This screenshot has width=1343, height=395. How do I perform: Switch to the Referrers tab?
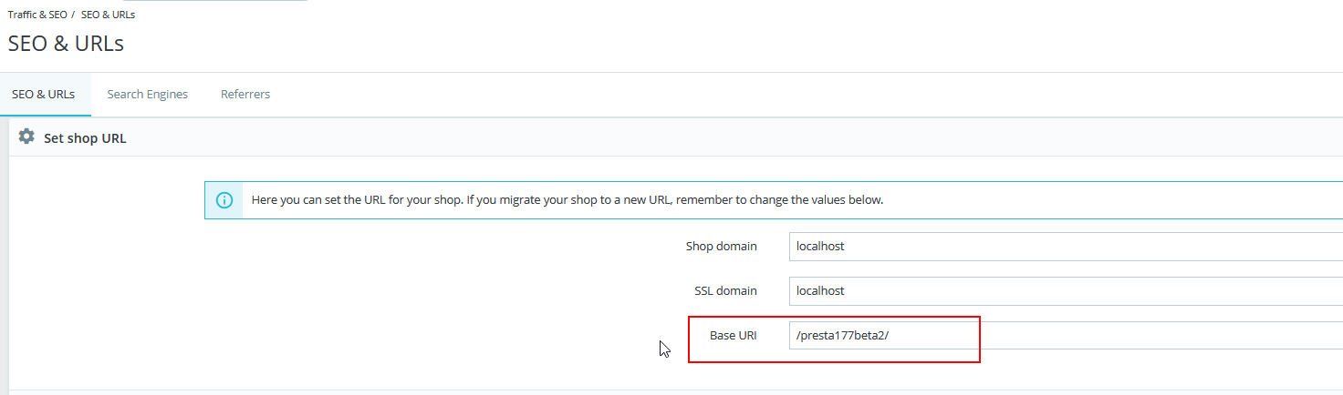tap(245, 95)
